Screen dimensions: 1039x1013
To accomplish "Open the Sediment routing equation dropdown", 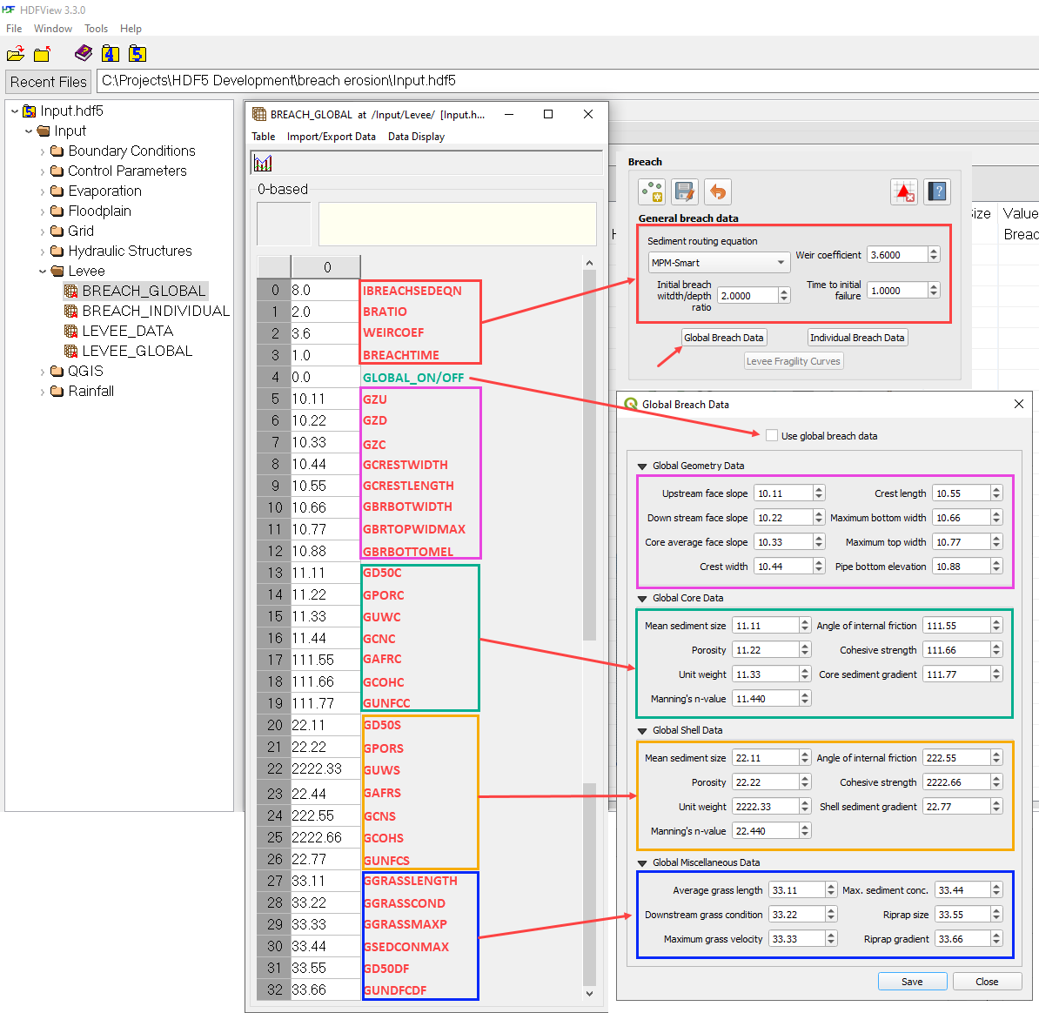I will tap(719, 263).
